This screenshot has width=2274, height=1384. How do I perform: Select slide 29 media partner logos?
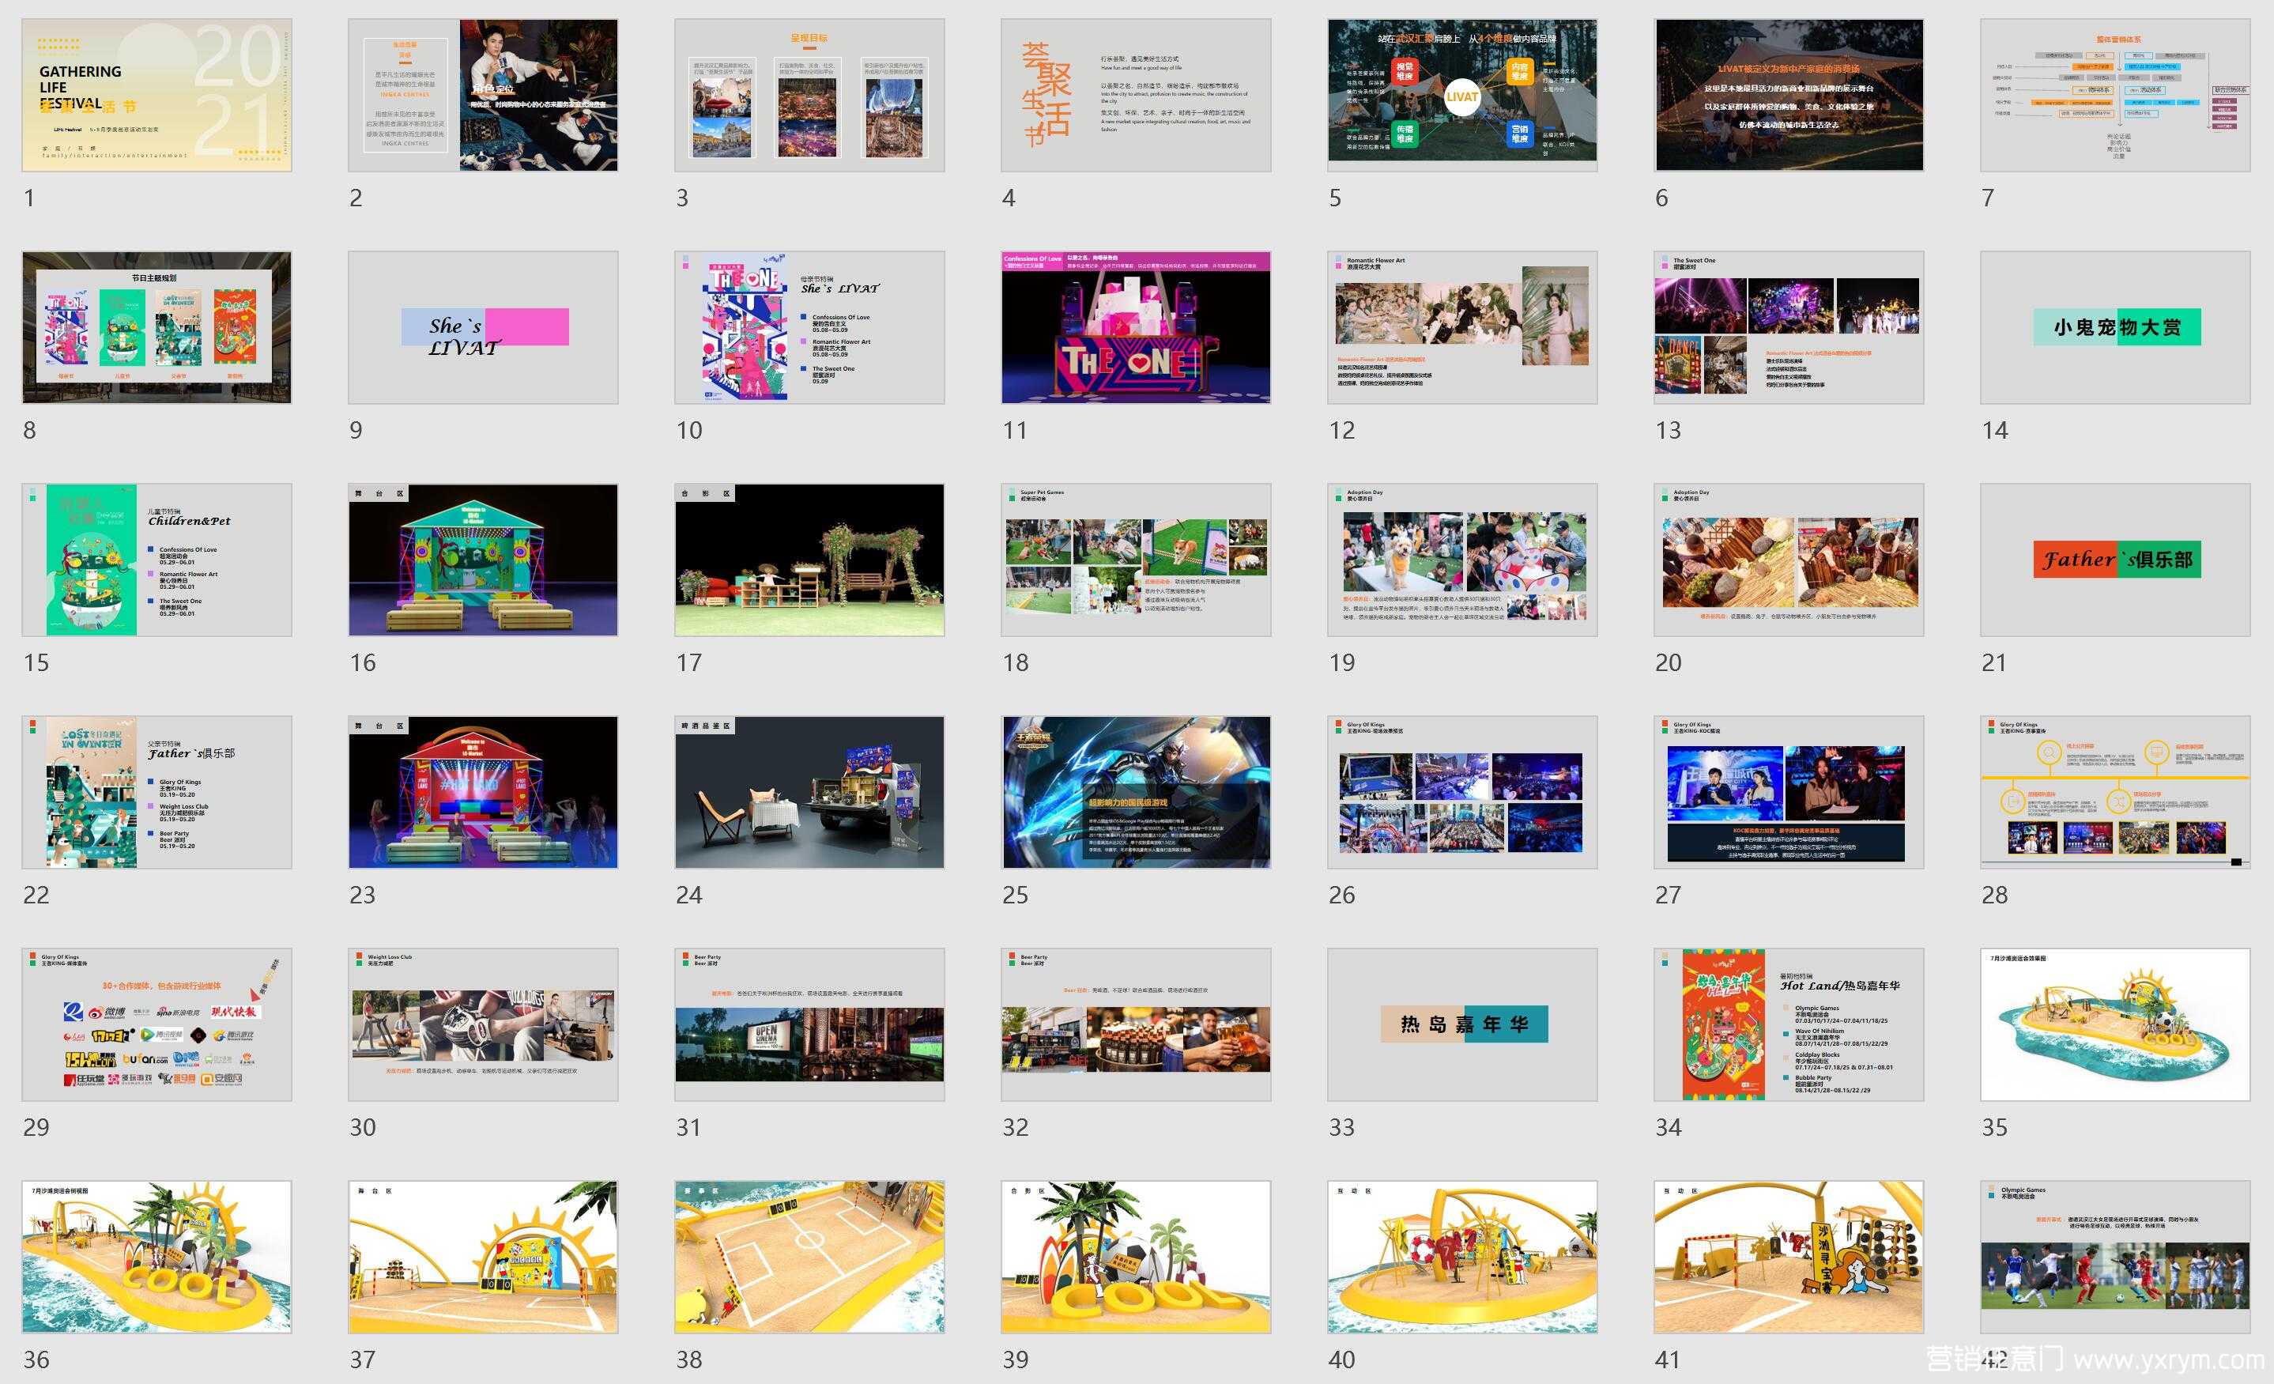(x=157, y=1025)
